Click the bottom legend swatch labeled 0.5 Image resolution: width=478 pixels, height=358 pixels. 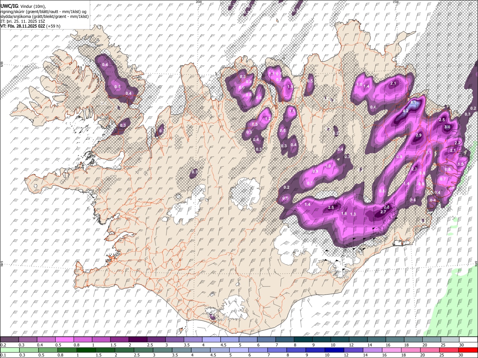48,350
